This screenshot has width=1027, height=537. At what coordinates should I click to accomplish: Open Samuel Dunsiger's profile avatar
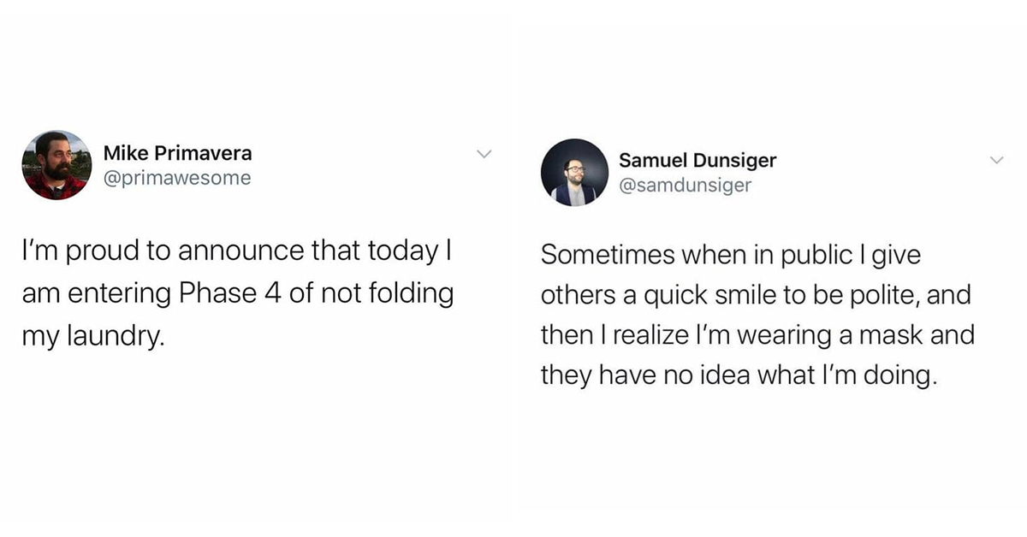click(574, 172)
